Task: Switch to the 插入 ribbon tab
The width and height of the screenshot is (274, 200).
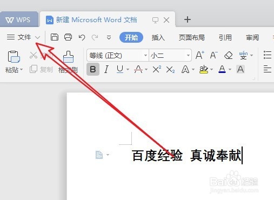Action: coord(158,37)
